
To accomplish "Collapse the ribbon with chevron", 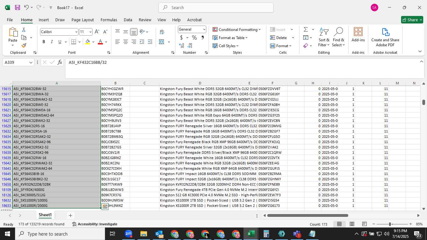I will (420, 52).
